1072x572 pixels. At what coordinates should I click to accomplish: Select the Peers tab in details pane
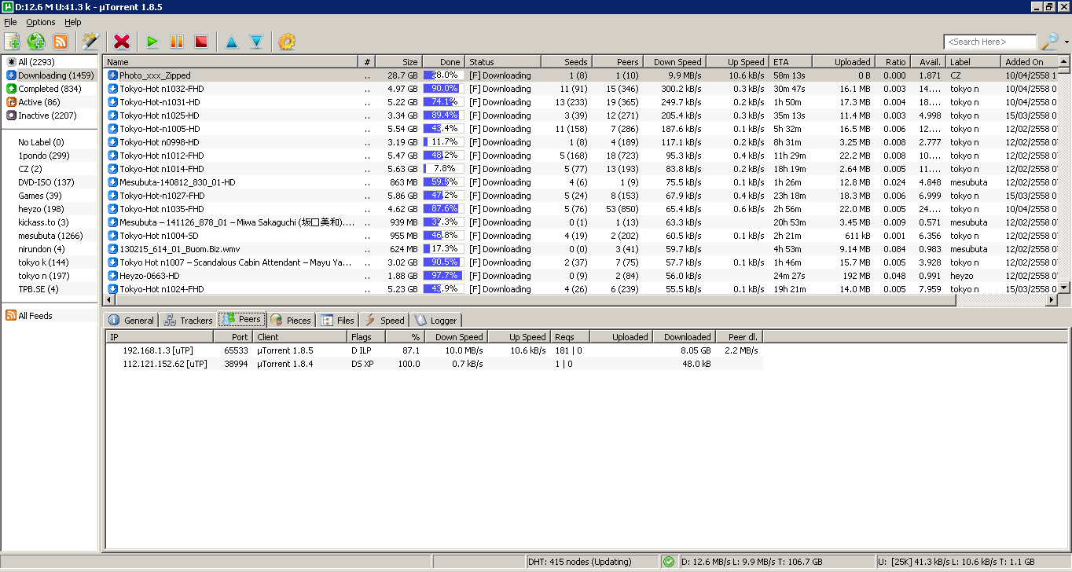coord(242,319)
